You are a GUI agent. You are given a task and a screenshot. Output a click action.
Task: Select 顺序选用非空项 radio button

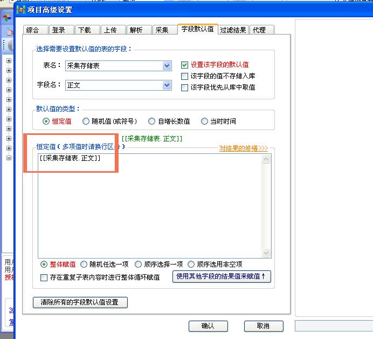pyautogui.click(x=191, y=265)
